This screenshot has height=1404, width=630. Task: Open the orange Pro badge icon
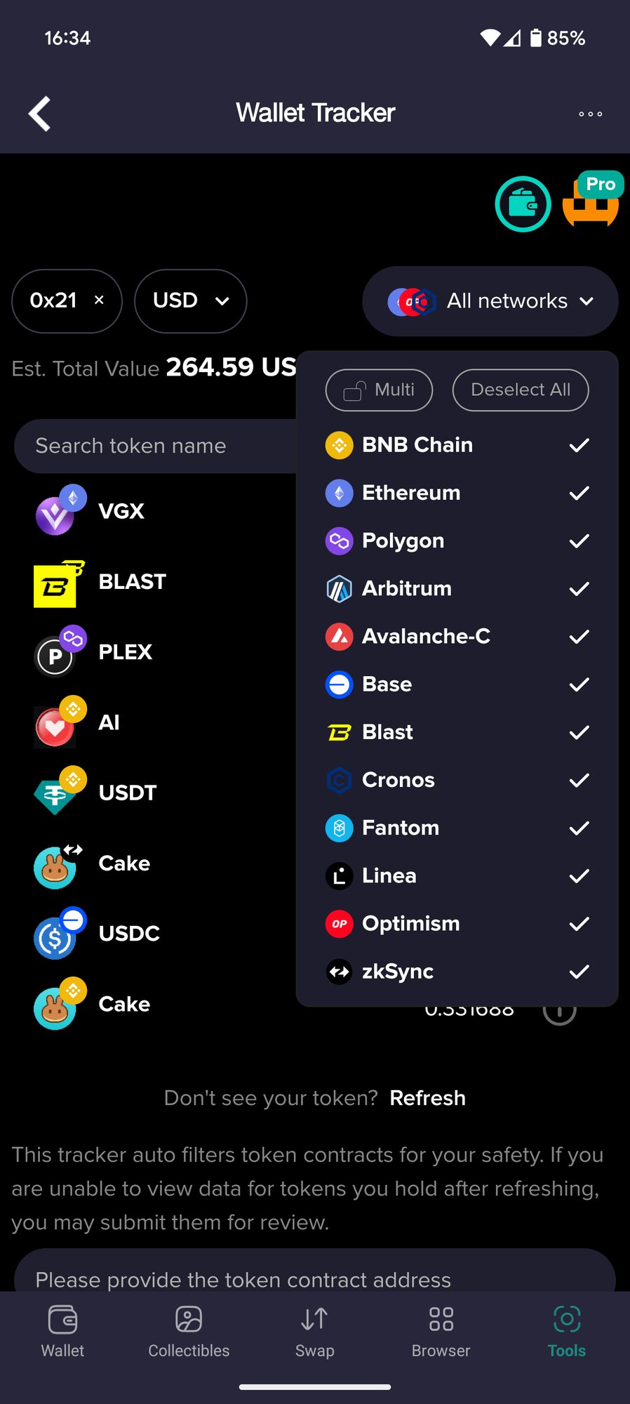click(592, 201)
